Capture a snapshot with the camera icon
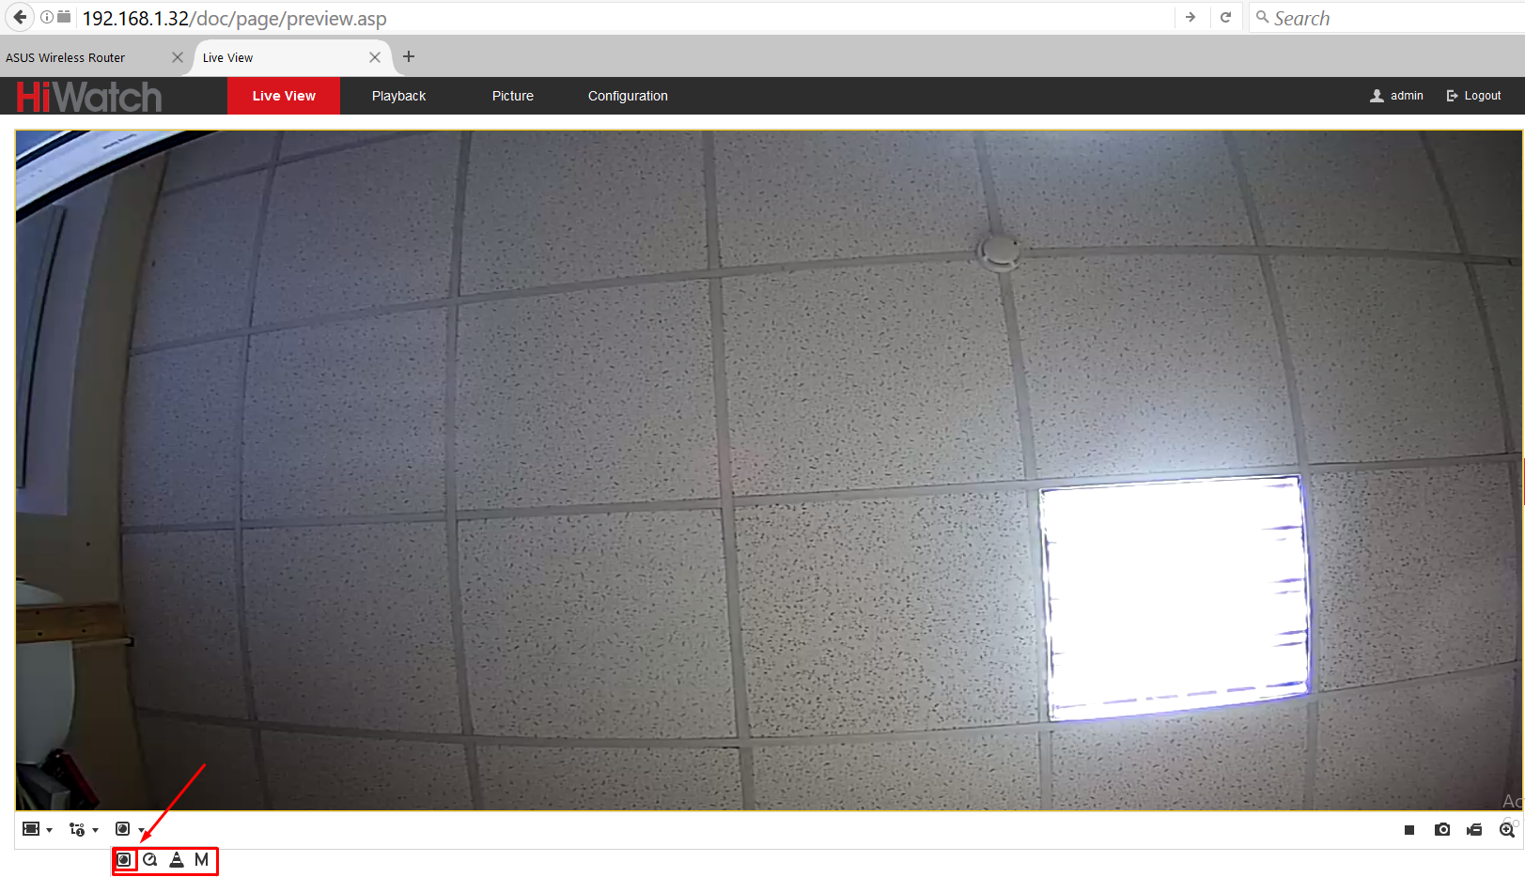1525x877 pixels. tap(1442, 830)
